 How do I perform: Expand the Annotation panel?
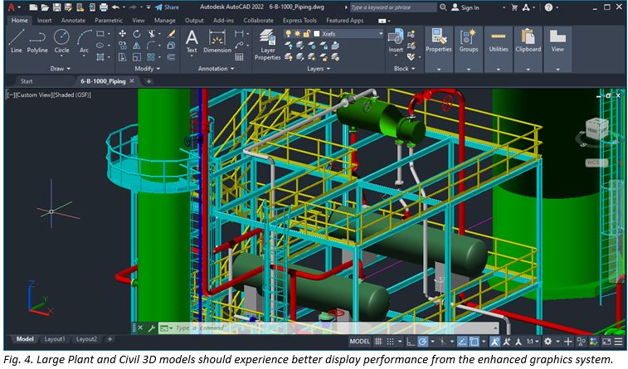216,69
